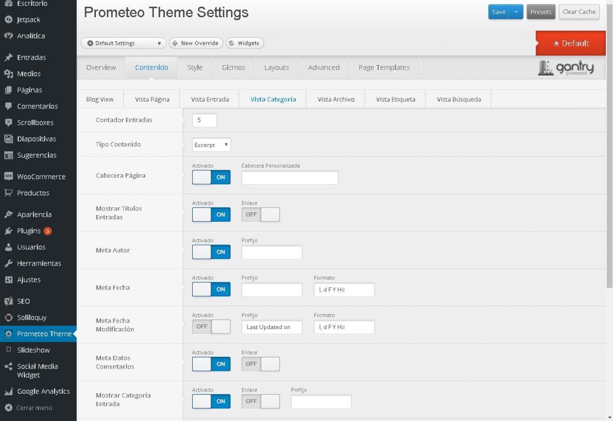Screen dimensions: 613x421
Task: Click the Analitica sidebar icon
Action: [8, 36]
